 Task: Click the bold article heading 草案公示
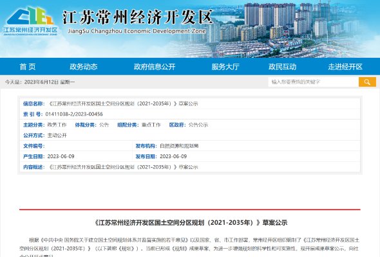tap(191, 222)
